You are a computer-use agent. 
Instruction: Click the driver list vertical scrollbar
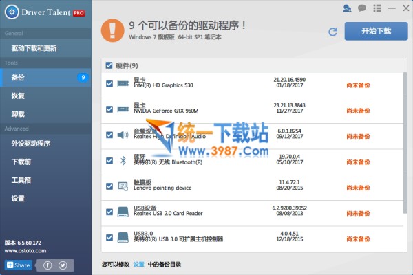click(x=405, y=144)
